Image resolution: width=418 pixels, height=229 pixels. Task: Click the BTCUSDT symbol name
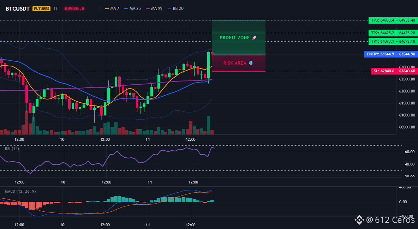point(18,8)
